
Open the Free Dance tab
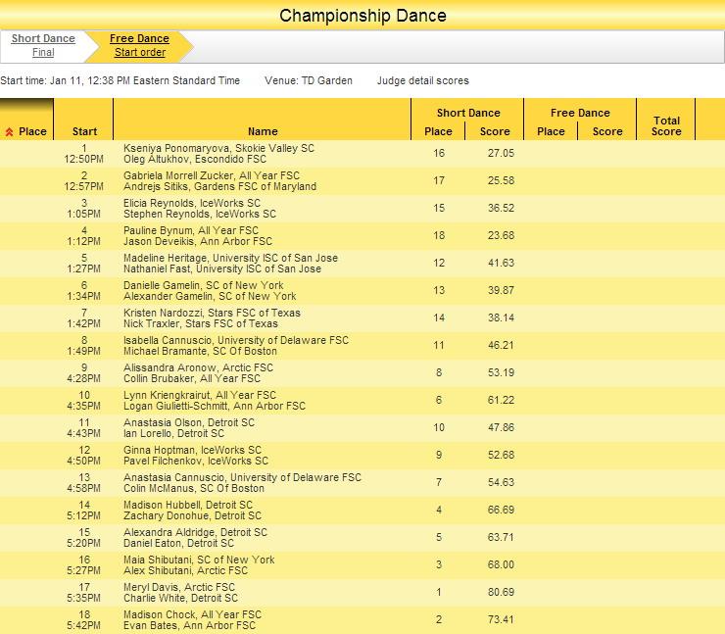tap(139, 38)
